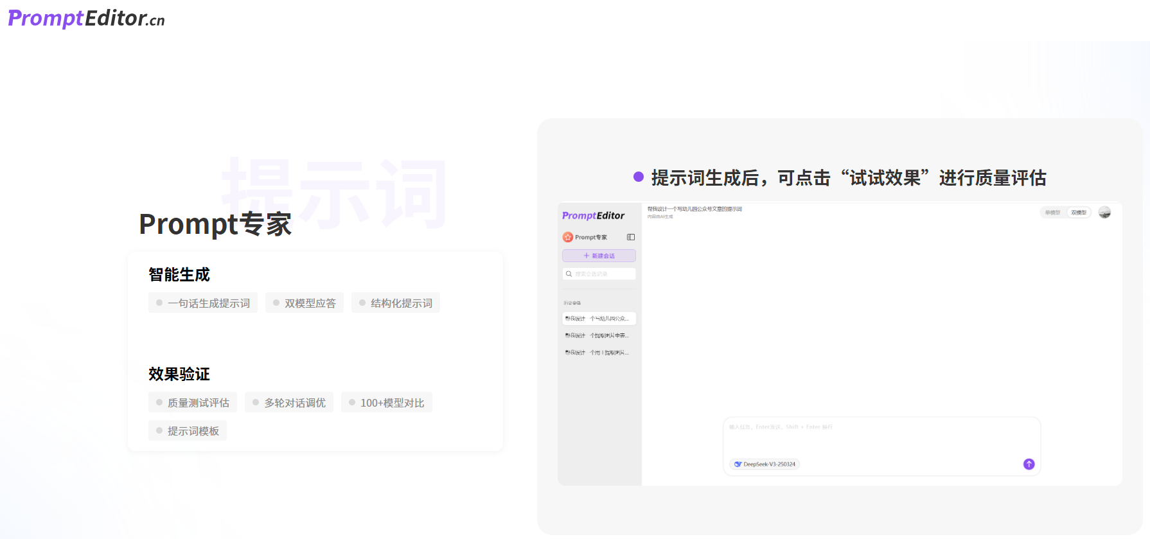The width and height of the screenshot is (1150, 539).
Task: Focus the 搜索会话记录 search field
Action: click(x=599, y=274)
